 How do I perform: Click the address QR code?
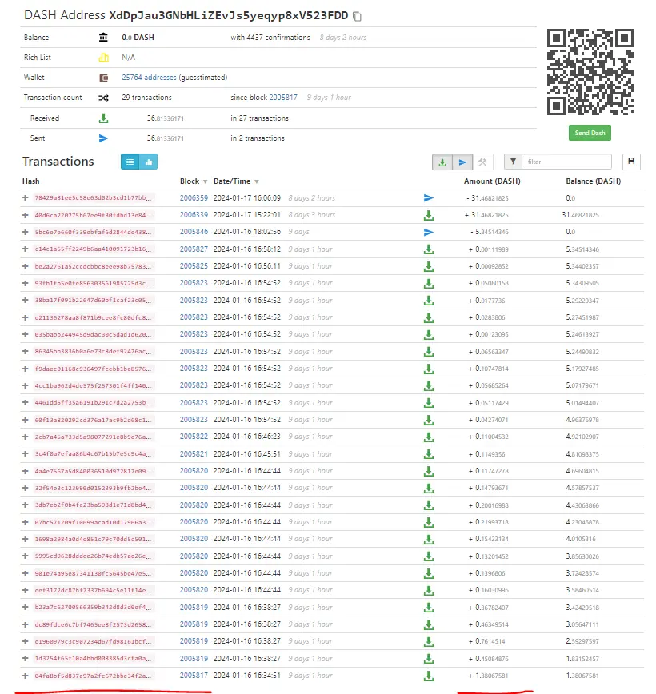(x=590, y=72)
